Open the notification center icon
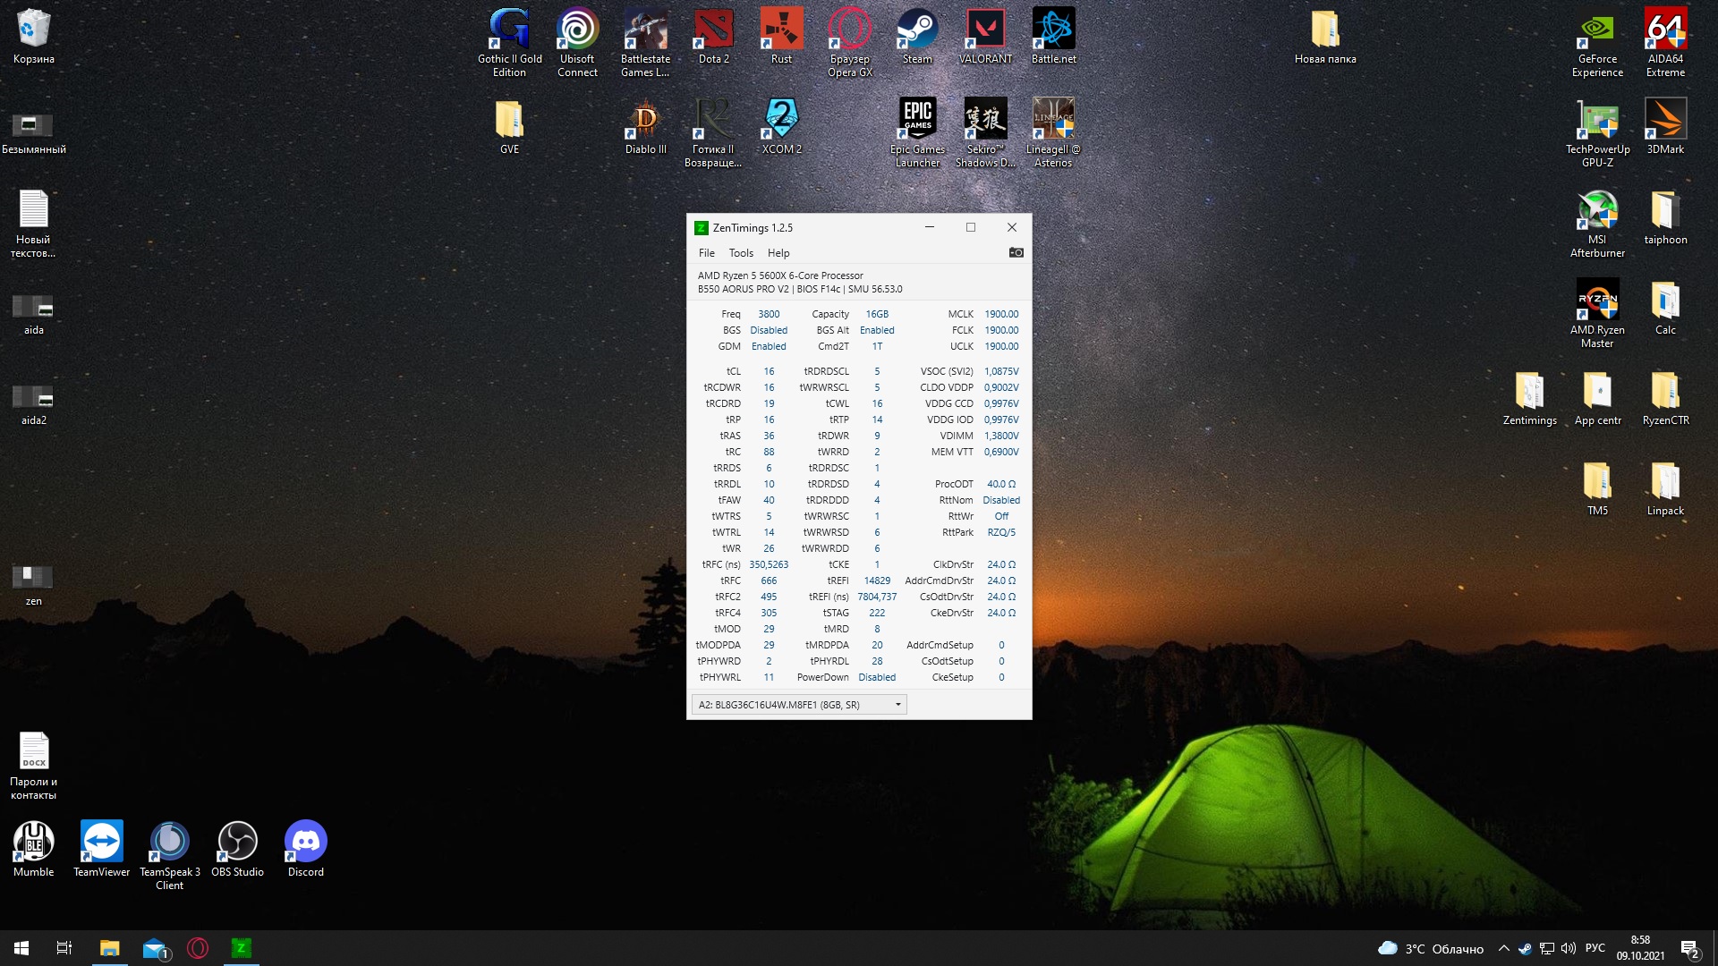The image size is (1718, 966). [1689, 948]
